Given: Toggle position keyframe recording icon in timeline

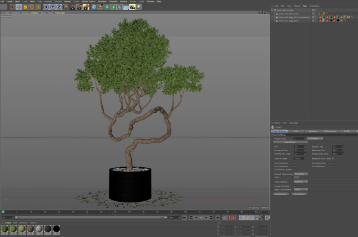Looking at the screenshot, I should [241, 217].
